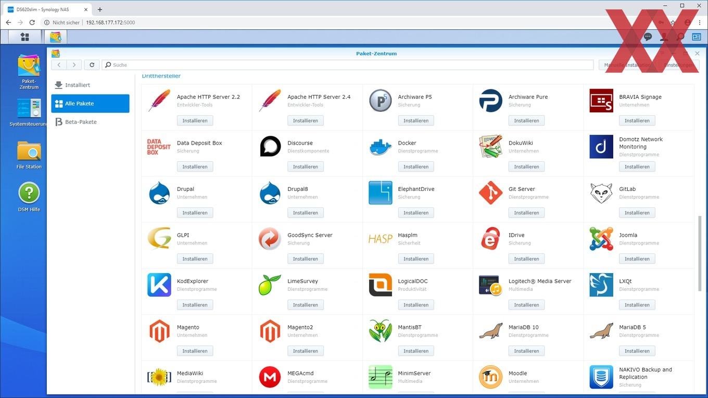Install the MariaDB 10 package
708x398 pixels.
[x=526, y=351]
